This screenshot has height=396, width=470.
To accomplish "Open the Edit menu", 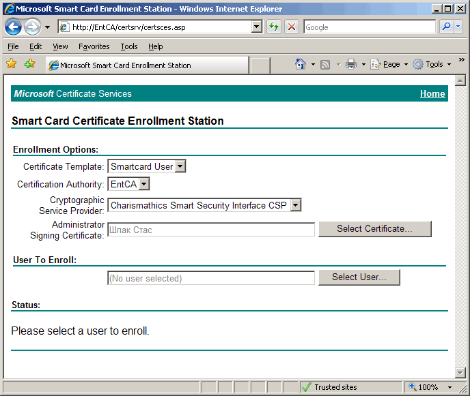I will [x=36, y=46].
